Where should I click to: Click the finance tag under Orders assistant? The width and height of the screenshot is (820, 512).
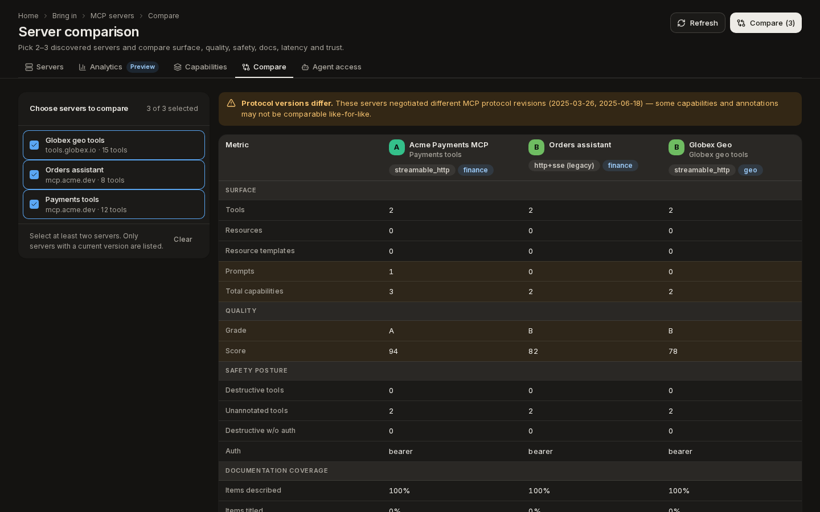point(620,166)
